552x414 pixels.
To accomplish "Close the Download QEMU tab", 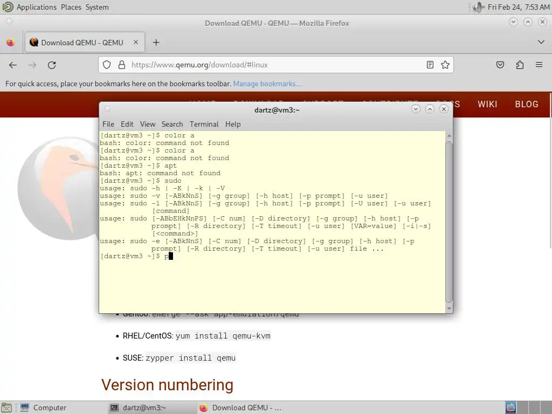I will click(136, 42).
